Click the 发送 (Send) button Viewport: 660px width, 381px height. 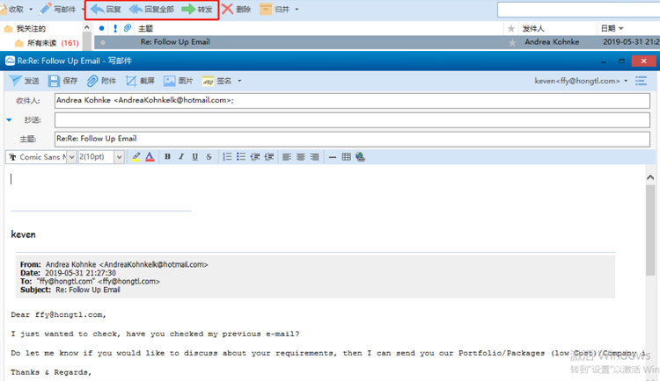point(25,81)
